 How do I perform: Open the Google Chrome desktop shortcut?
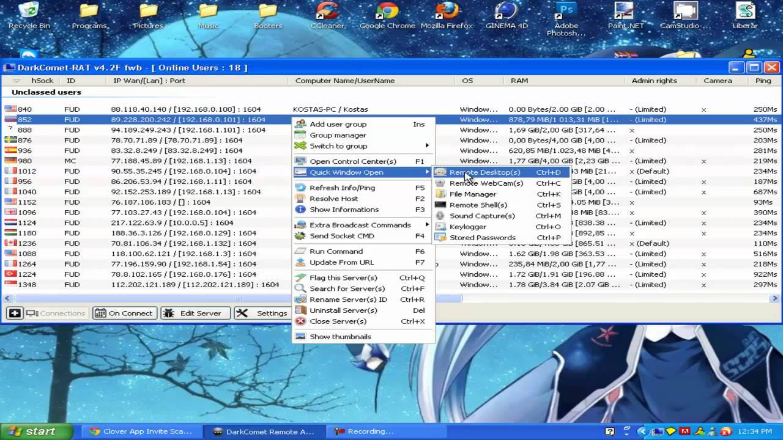[387, 16]
